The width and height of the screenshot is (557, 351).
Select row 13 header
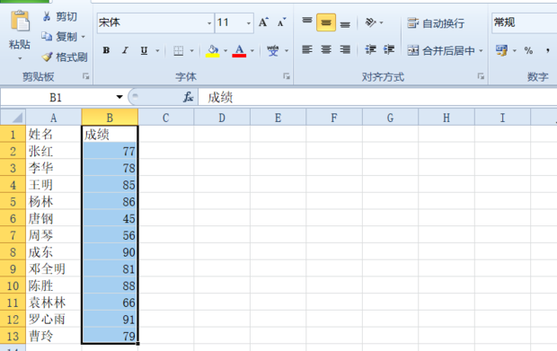pos(13,336)
